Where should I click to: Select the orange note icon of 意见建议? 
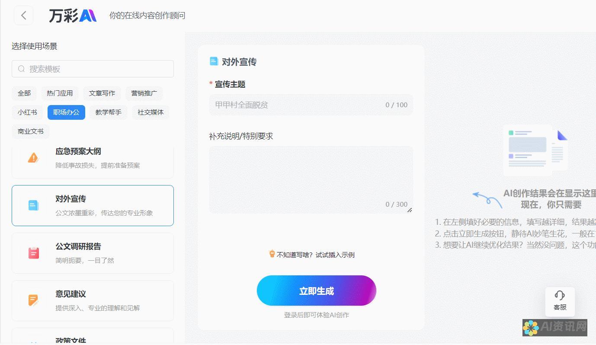click(33, 300)
